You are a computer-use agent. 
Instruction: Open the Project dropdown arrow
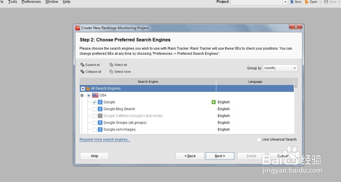tap(285, 2)
